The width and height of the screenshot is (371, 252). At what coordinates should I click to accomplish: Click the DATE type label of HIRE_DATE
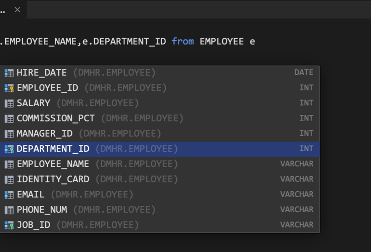point(304,73)
